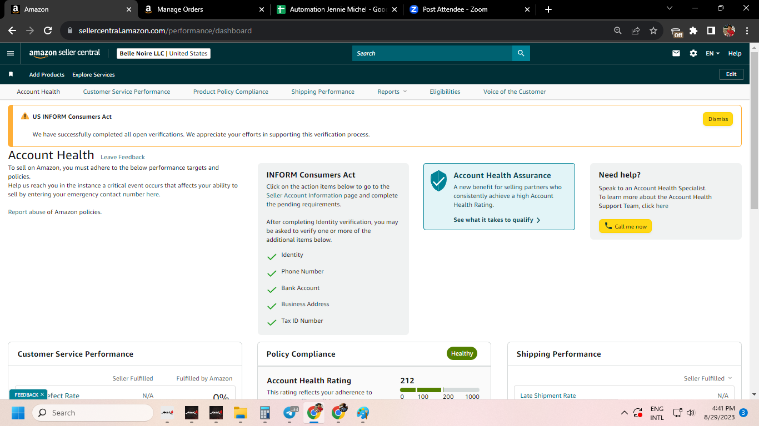The height and width of the screenshot is (426, 759).
Task: Open the Windows Start menu
Action: (18, 413)
